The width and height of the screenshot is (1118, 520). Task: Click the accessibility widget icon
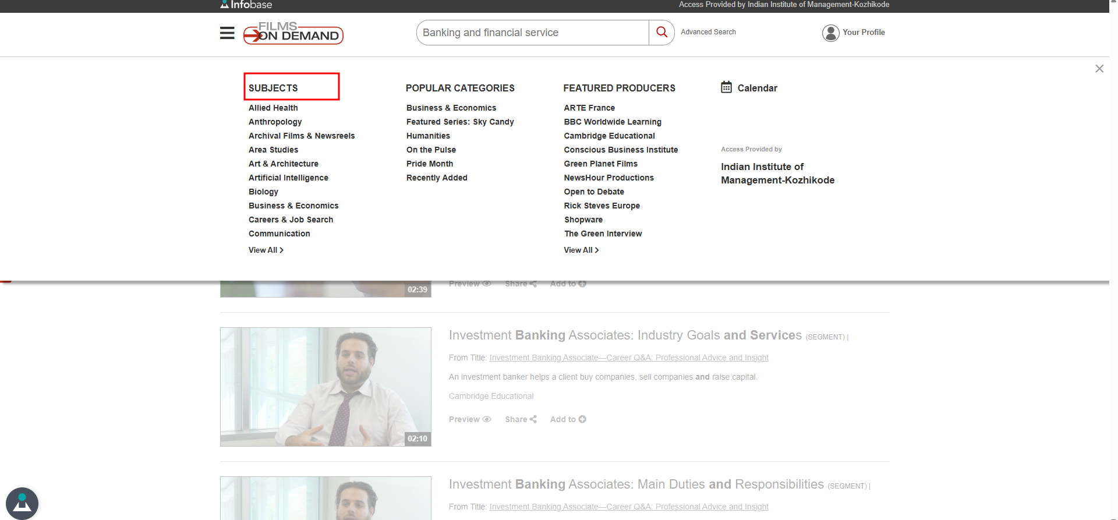tap(22, 503)
